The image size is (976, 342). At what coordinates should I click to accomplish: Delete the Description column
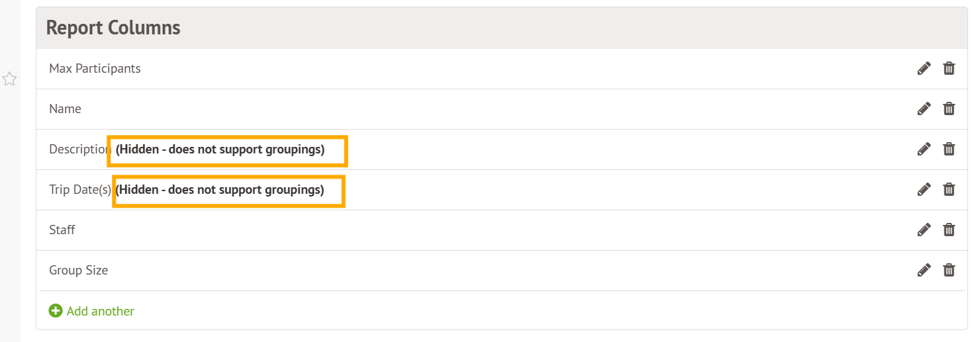pyautogui.click(x=949, y=150)
